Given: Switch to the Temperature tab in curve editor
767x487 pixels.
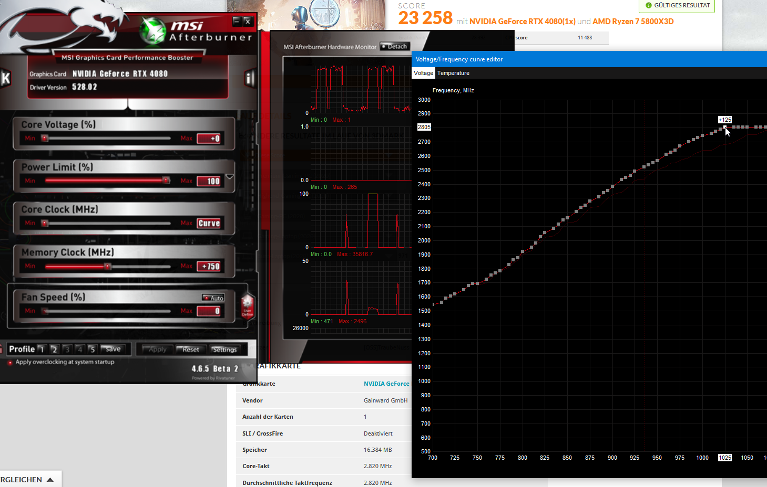Looking at the screenshot, I should 453,73.
